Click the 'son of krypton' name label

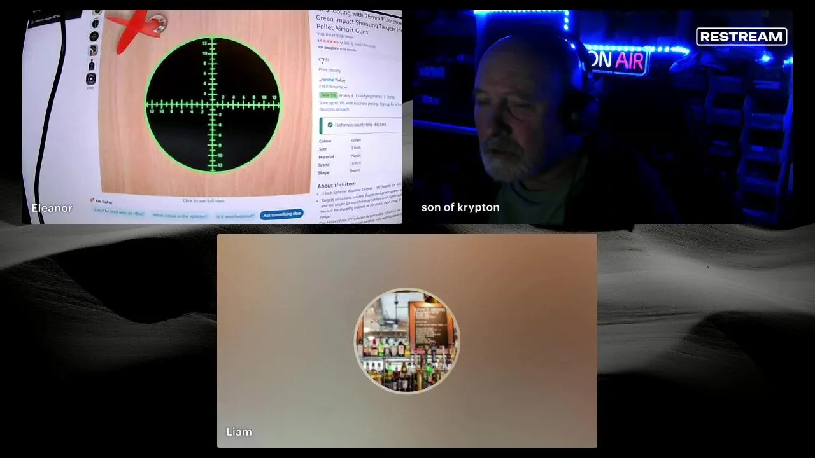460,207
